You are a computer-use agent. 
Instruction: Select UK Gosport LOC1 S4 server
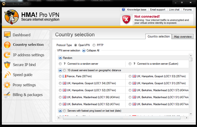(60, 83)
